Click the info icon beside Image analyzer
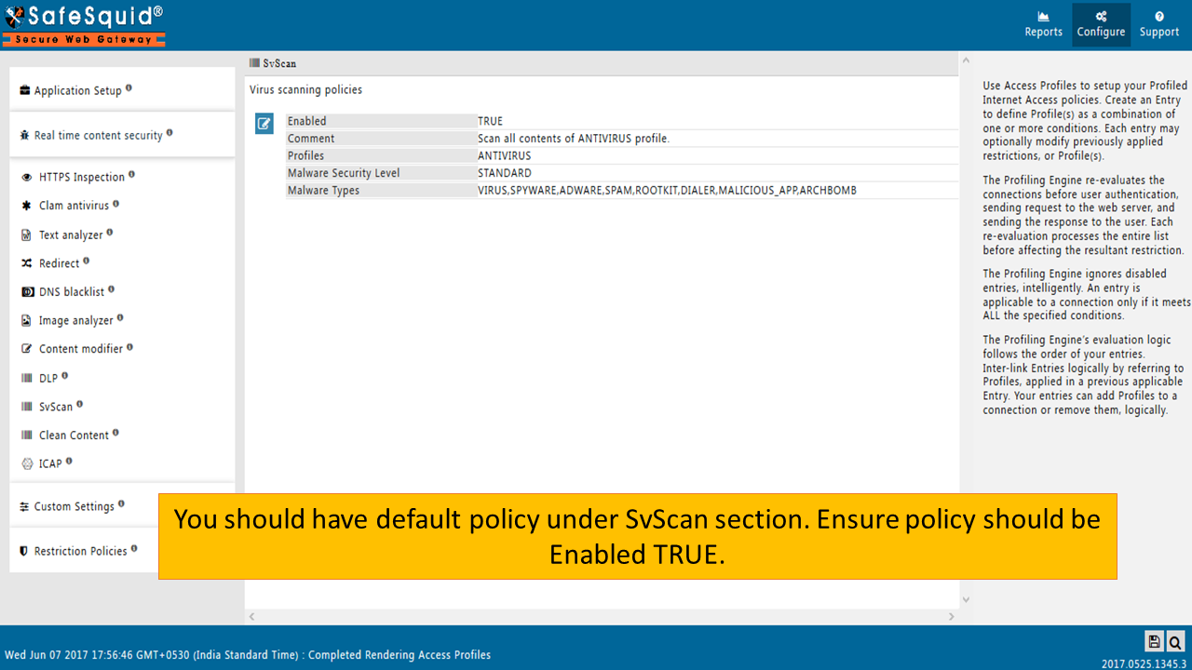The height and width of the screenshot is (670, 1192). (120, 318)
